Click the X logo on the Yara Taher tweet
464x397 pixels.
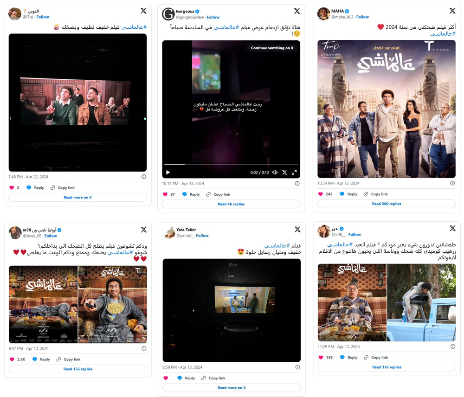click(x=297, y=229)
